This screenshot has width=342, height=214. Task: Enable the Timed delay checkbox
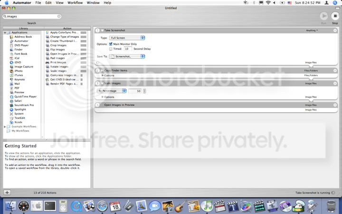coord(111,49)
